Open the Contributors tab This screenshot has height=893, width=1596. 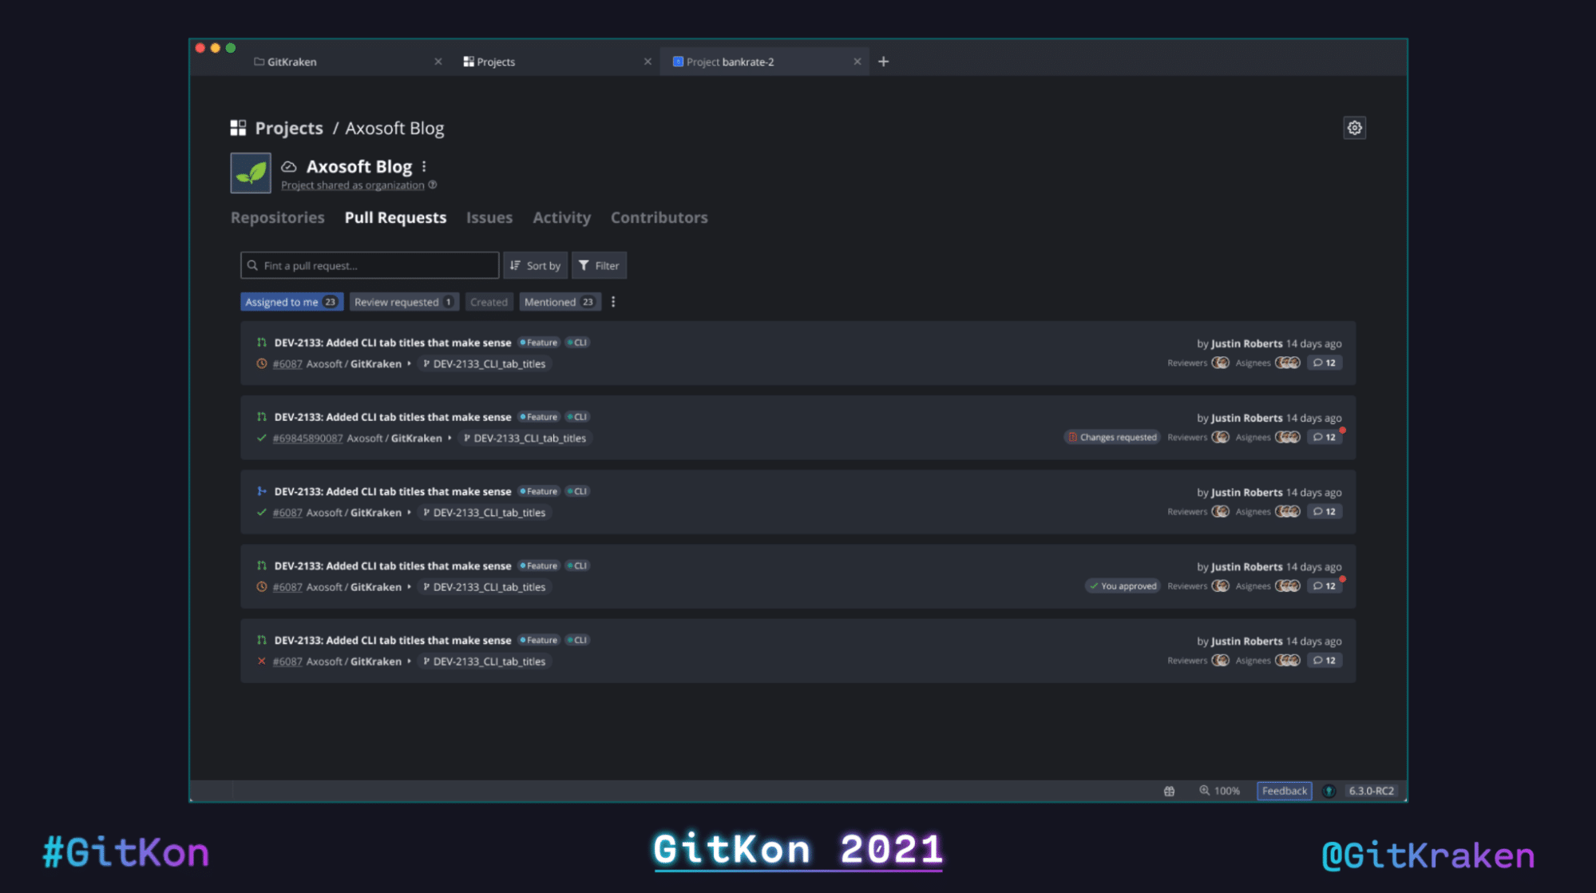coord(659,217)
